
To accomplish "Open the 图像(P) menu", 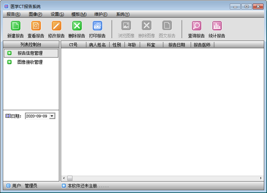I will 35,14.
